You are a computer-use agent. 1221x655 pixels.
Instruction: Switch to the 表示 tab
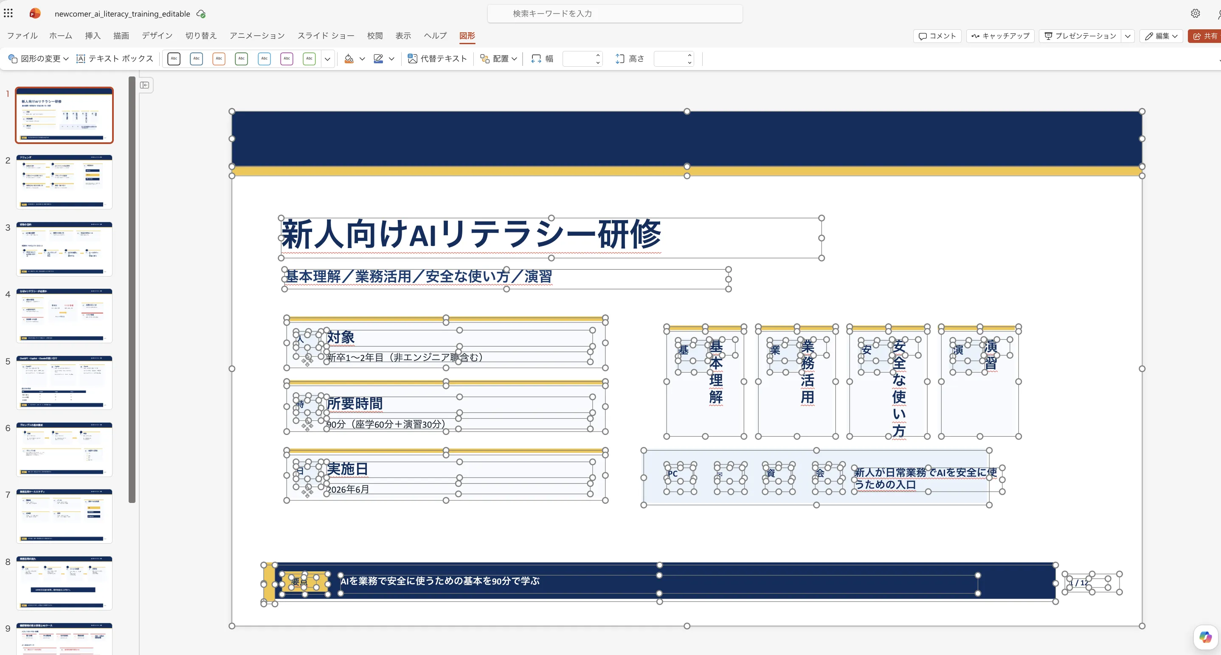[x=403, y=36]
